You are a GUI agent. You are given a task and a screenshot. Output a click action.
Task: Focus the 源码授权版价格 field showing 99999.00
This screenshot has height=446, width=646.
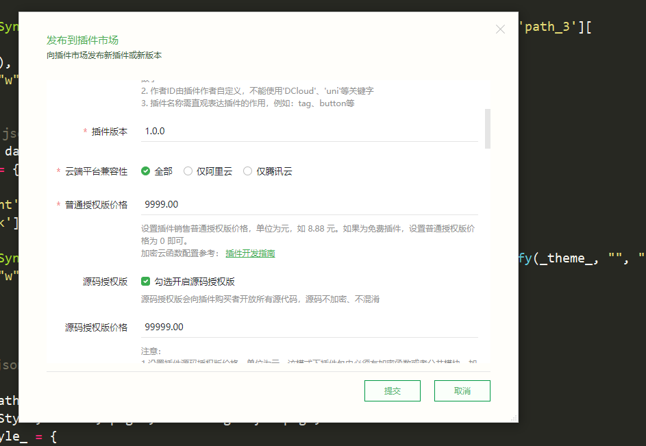click(x=310, y=327)
